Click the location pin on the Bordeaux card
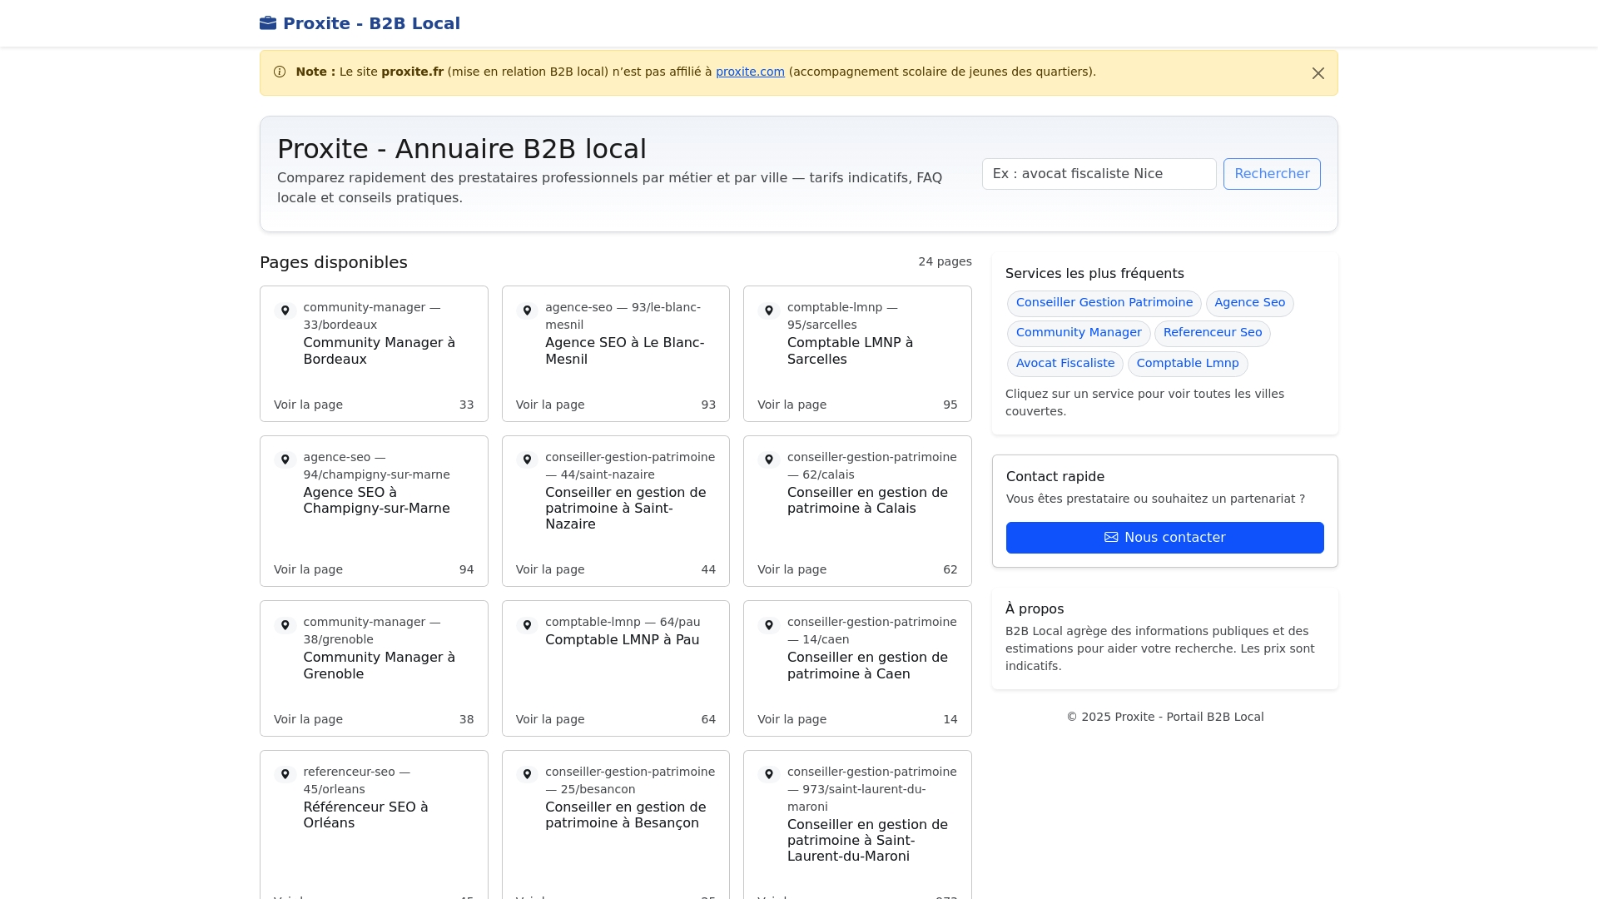The width and height of the screenshot is (1598, 899). coord(285,310)
